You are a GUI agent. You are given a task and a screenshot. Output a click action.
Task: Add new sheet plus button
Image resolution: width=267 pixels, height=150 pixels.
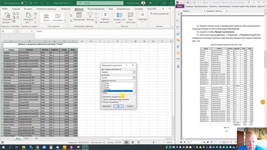point(36,138)
